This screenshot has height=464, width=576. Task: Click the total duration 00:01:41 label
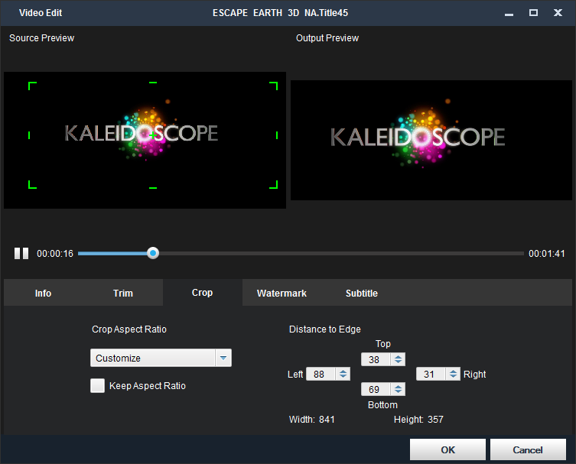tap(547, 254)
